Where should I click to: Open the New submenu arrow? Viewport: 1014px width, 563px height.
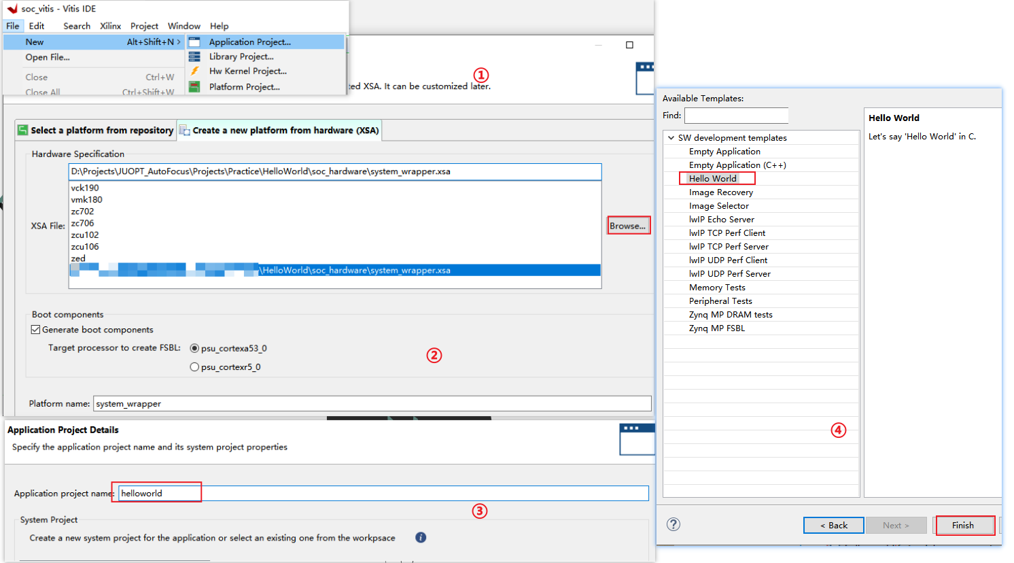pos(179,41)
